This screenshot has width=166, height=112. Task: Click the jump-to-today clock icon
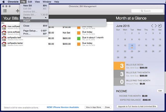pos(160,26)
